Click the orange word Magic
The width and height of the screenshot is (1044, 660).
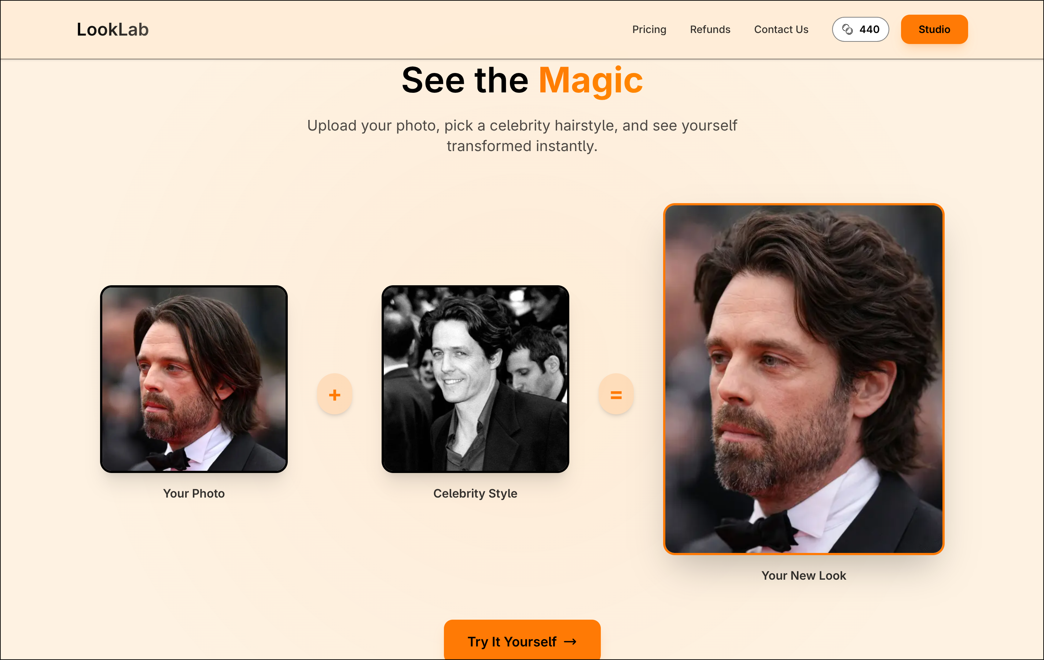click(x=591, y=80)
